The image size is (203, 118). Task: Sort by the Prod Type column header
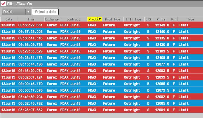tap(113, 19)
